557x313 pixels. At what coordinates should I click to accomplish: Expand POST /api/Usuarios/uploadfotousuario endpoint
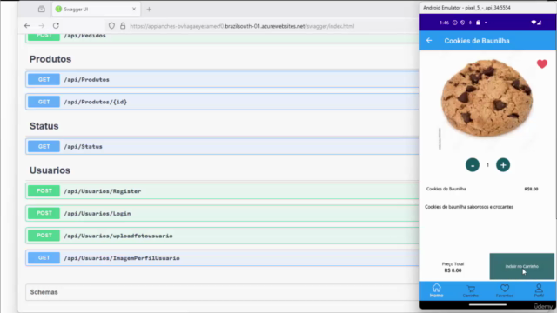(x=223, y=236)
